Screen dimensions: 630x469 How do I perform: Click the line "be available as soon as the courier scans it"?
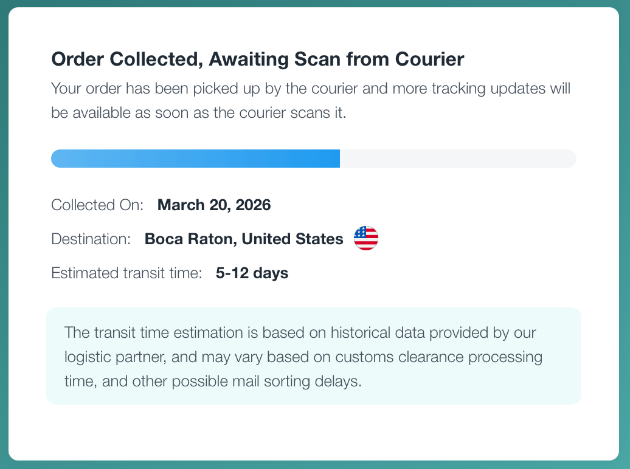click(199, 113)
